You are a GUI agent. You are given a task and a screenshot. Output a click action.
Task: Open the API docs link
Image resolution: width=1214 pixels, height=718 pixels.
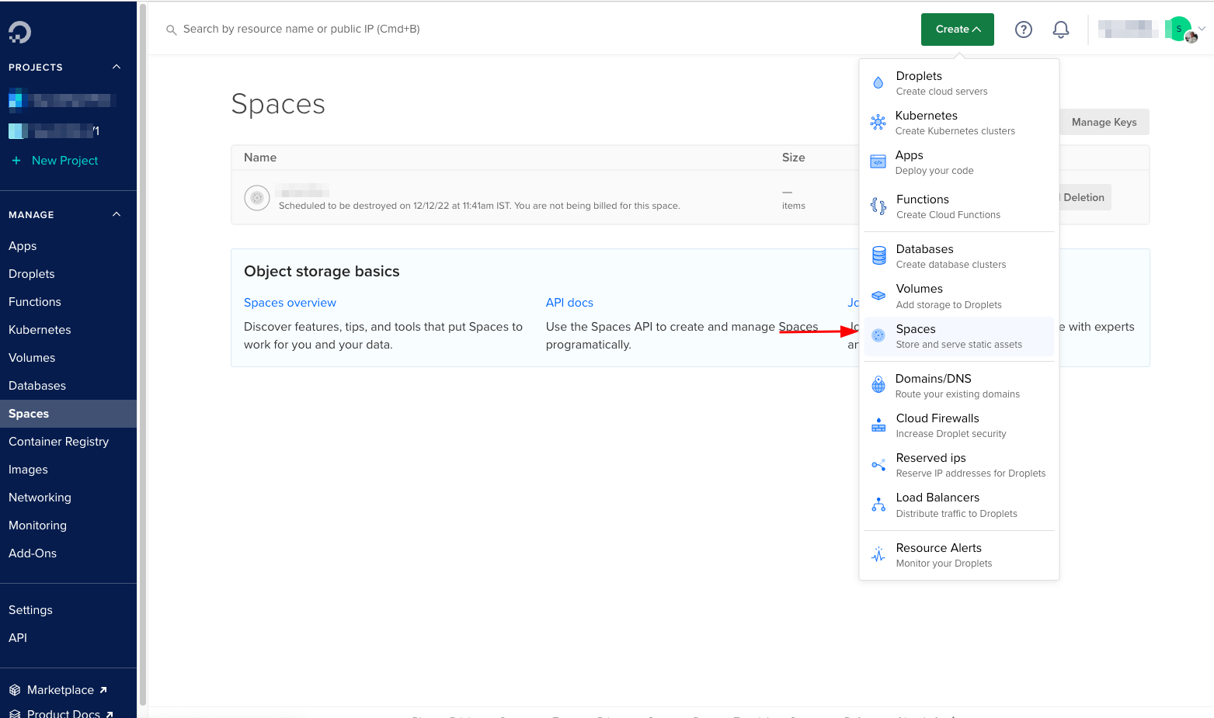coord(569,303)
